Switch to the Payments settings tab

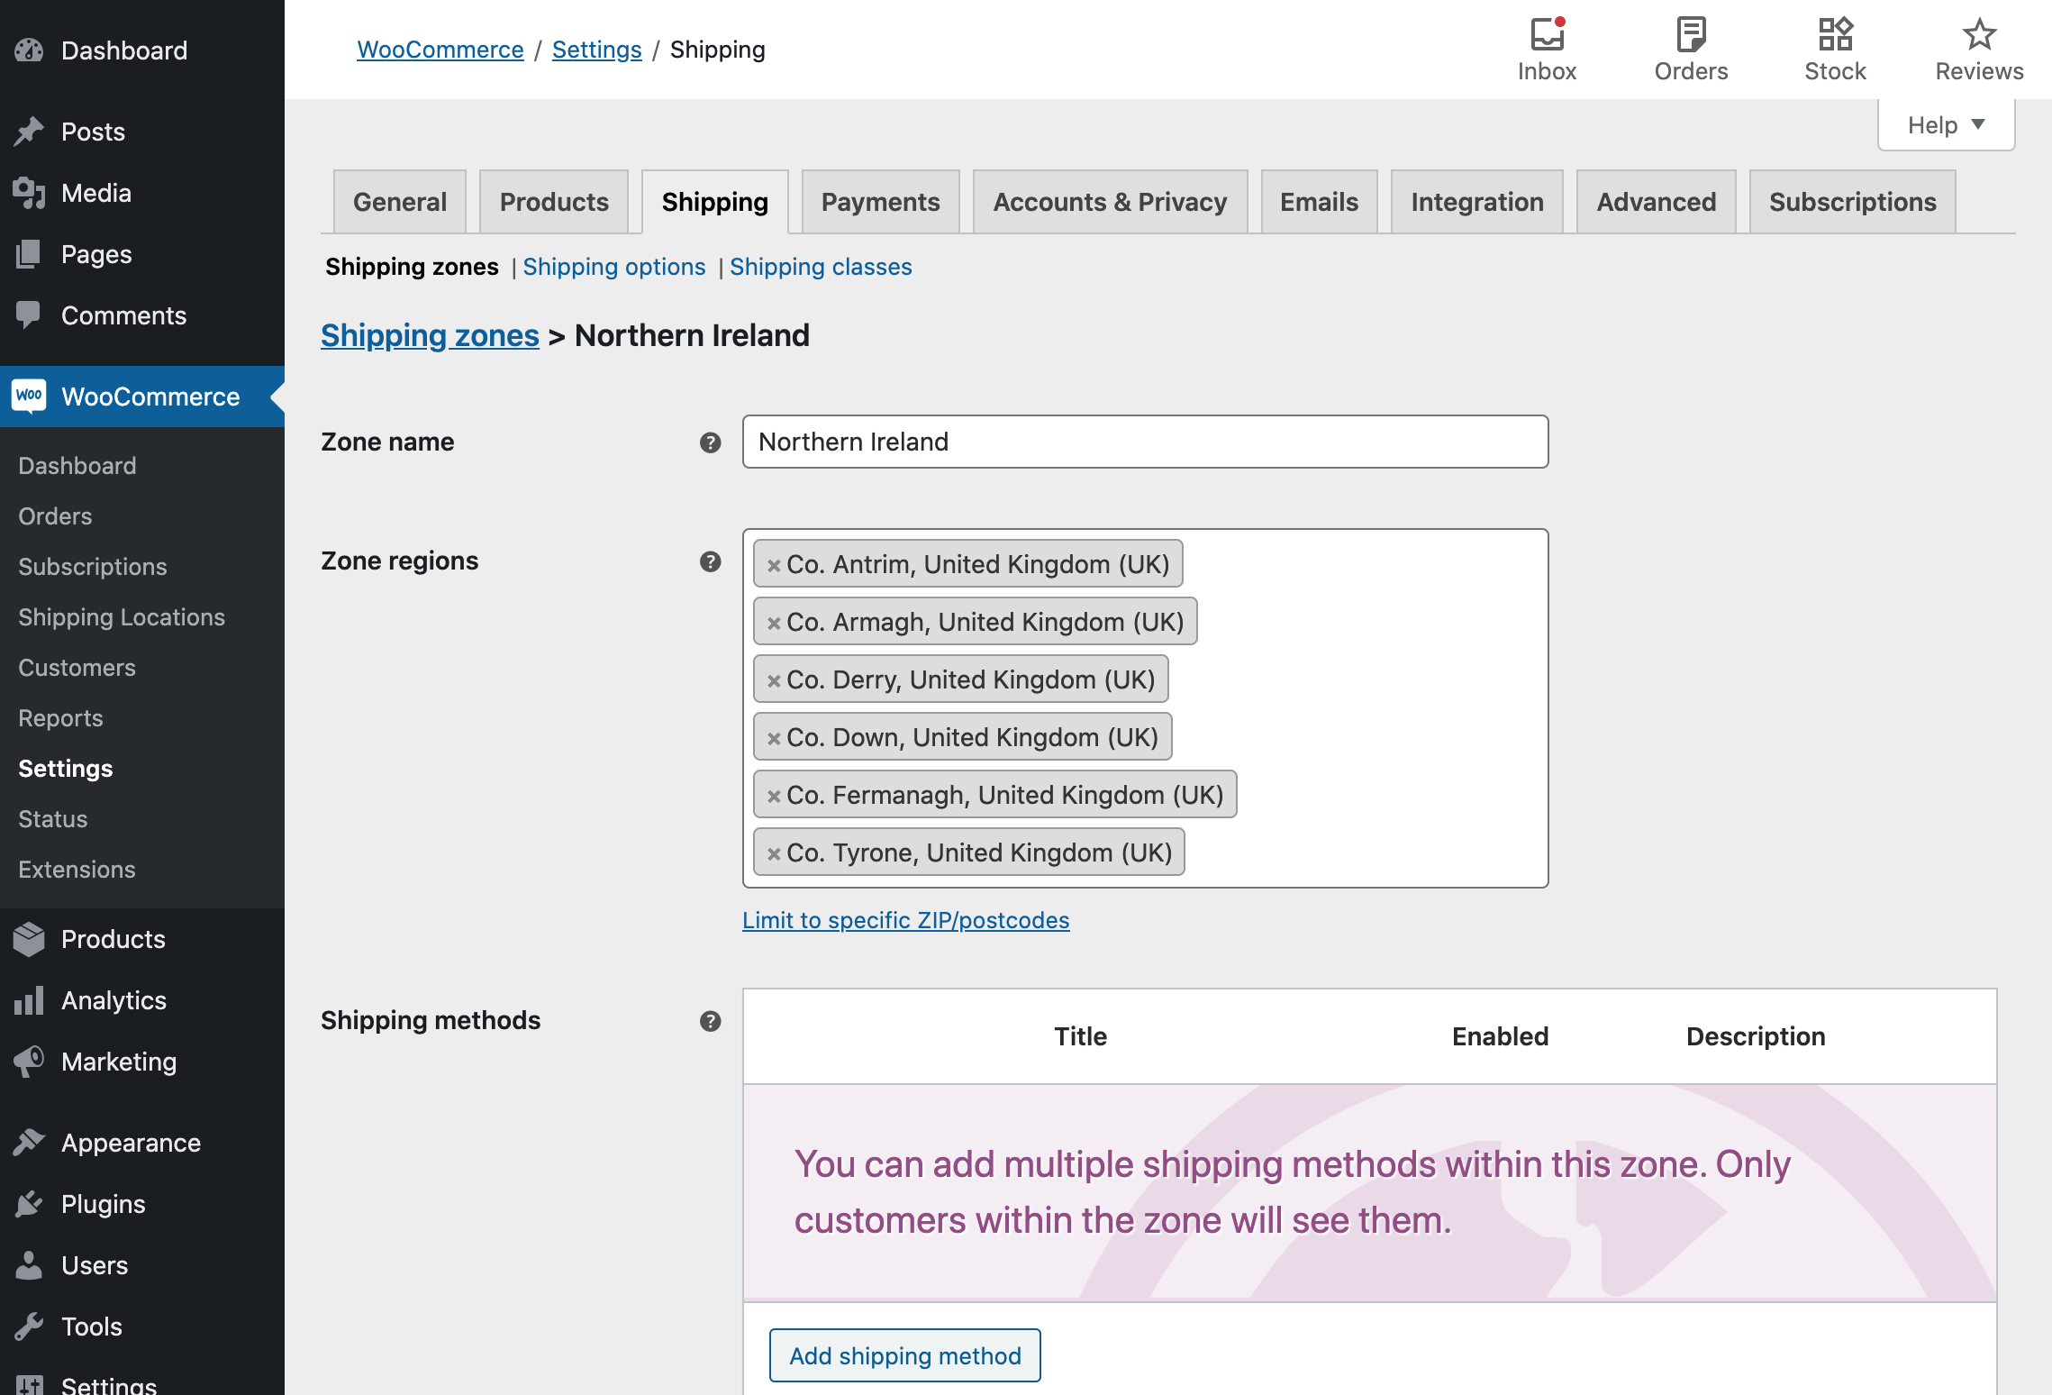[x=880, y=202]
